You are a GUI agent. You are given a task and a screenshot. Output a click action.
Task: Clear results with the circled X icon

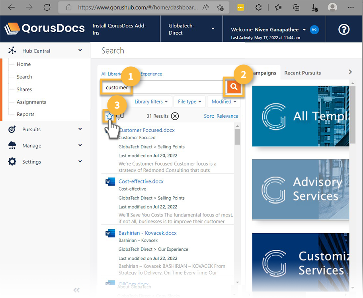pyautogui.click(x=175, y=116)
